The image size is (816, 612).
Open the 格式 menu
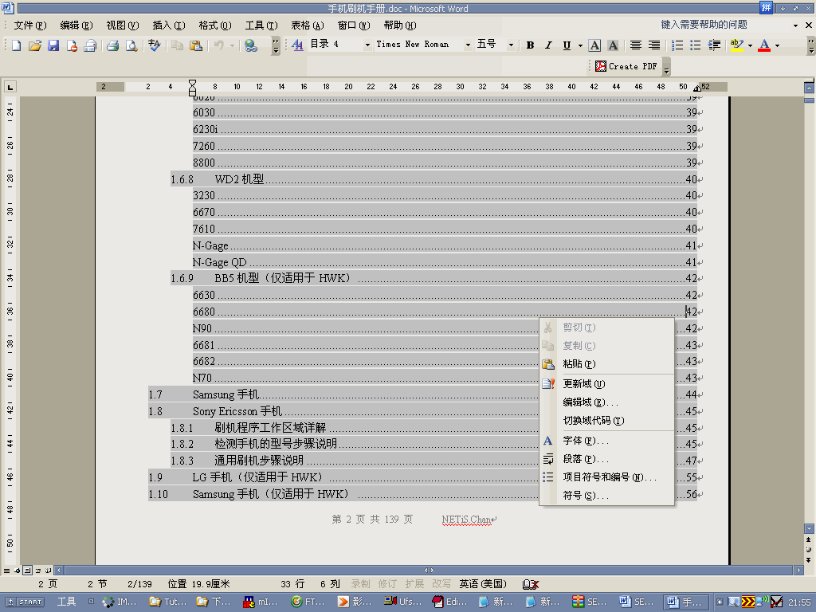point(214,25)
